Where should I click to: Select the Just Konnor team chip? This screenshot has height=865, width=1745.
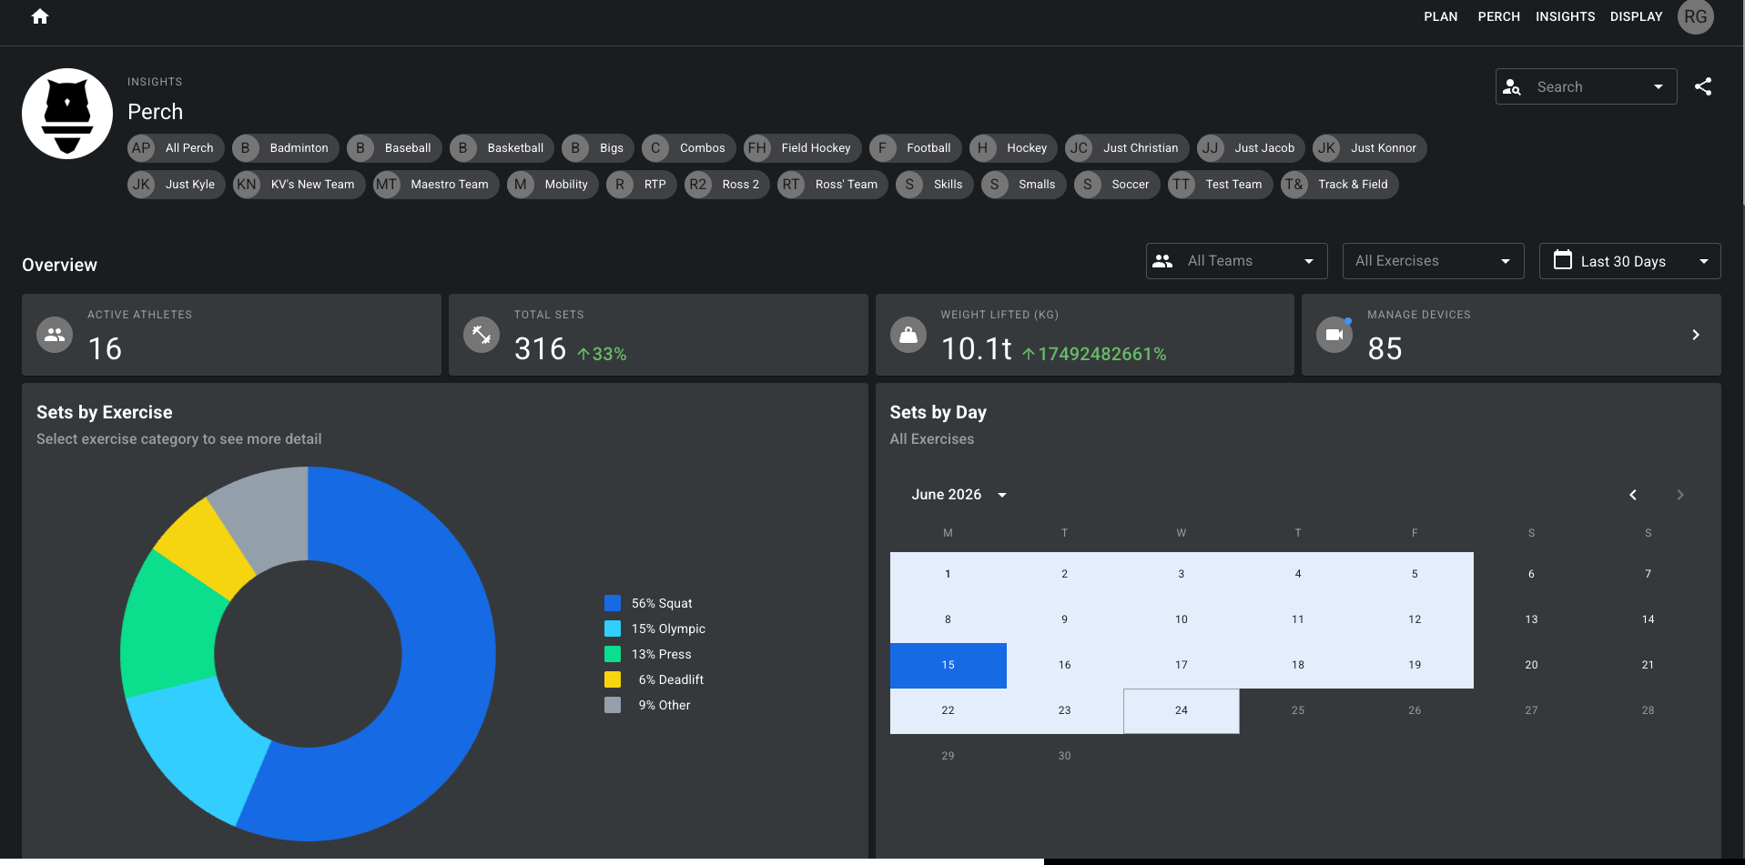[x=1370, y=148]
